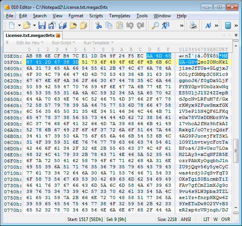Click the Paste clipboard icon
The width and height of the screenshot is (242, 226).
pos(119,25)
